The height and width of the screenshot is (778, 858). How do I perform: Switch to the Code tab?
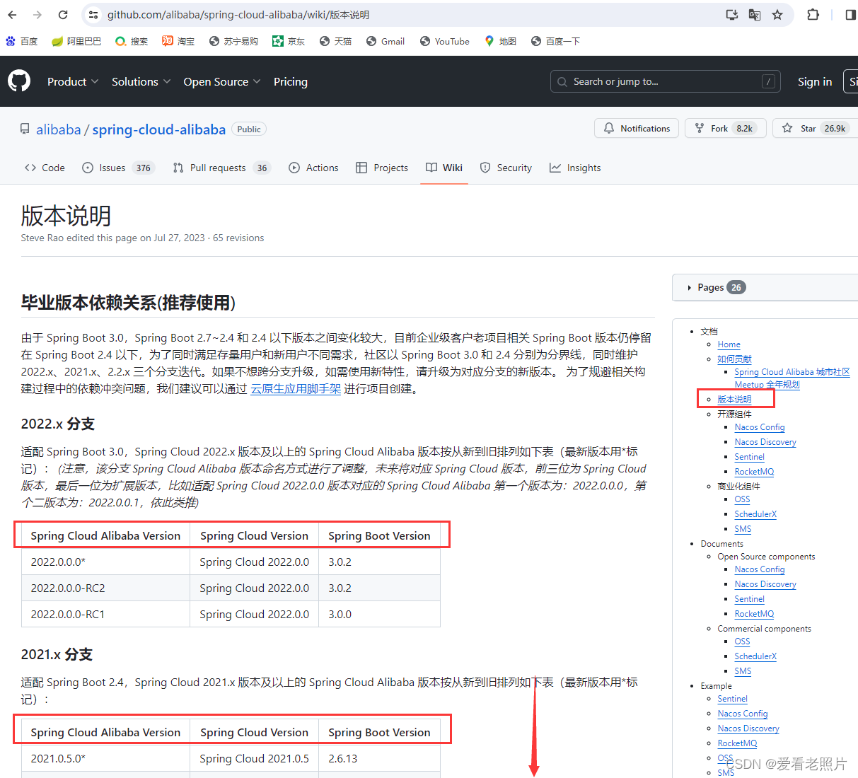coord(45,168)
